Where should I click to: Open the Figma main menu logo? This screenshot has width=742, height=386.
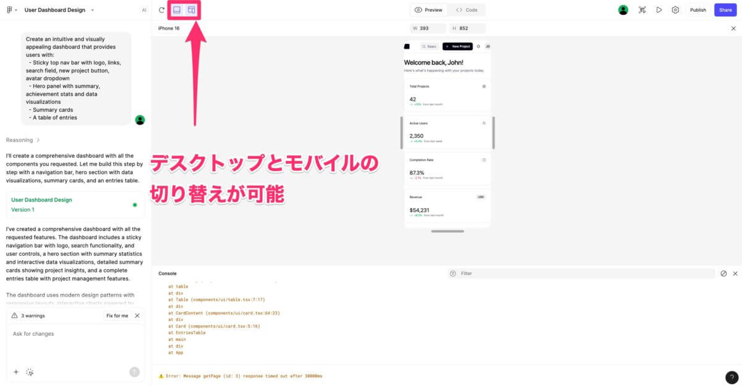click(x=9, y=10)
